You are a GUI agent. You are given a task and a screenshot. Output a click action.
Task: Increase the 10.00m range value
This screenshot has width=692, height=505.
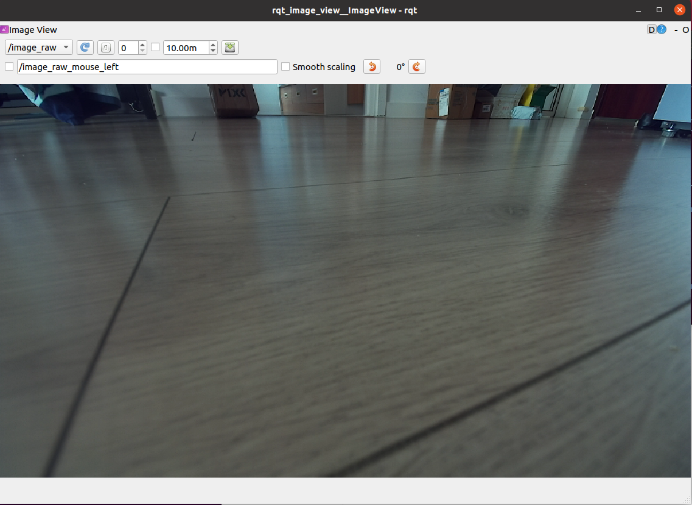[213, 44]
